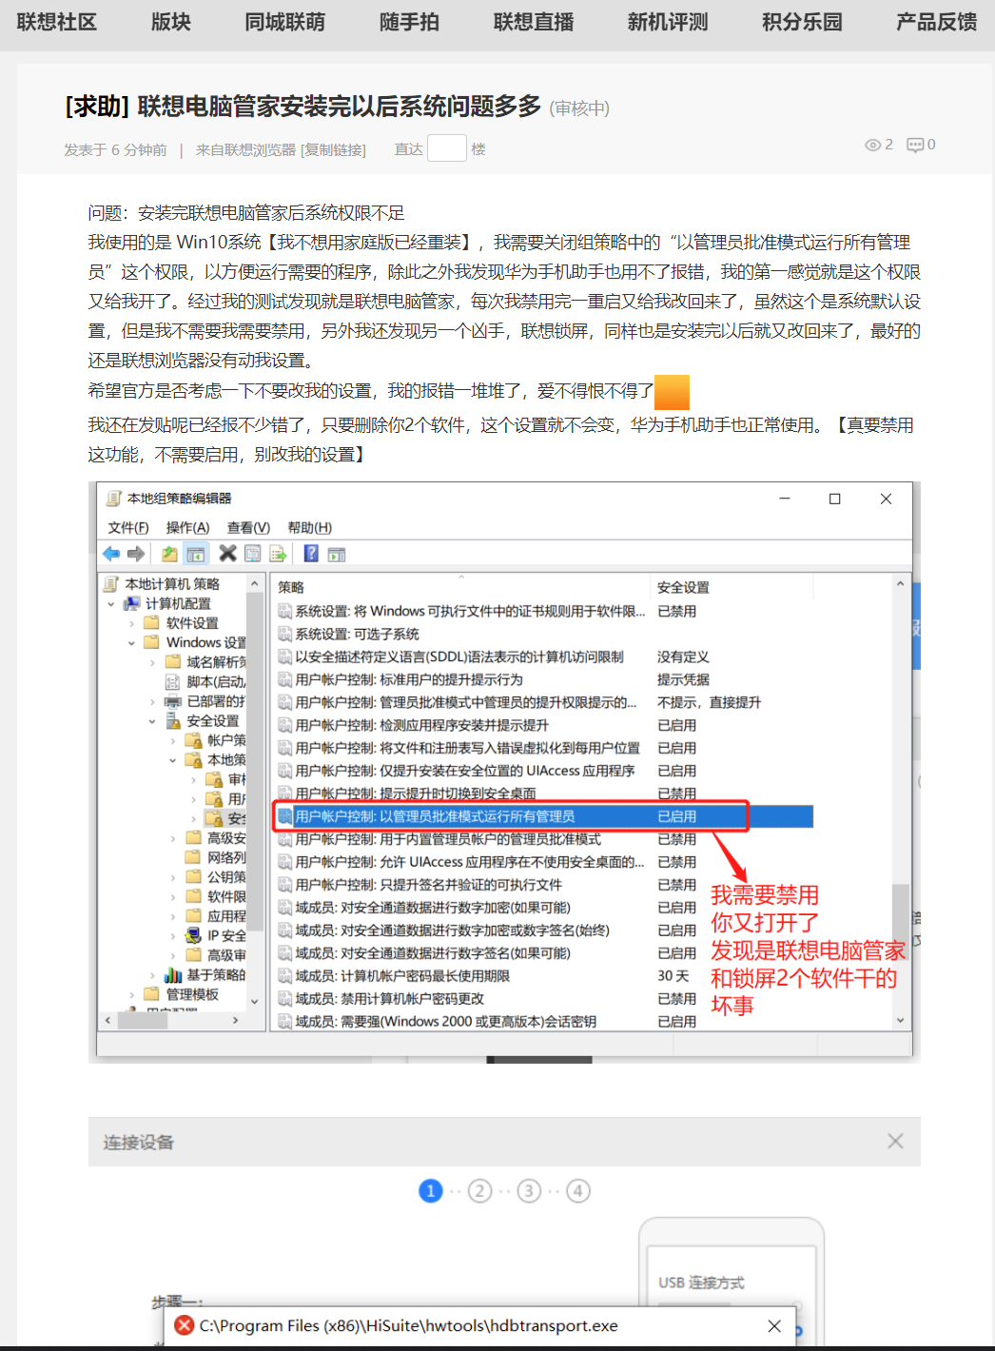995x1351 pixels.
Task: Click the IP 安全 policy icon in the tree
Action: 194,935
